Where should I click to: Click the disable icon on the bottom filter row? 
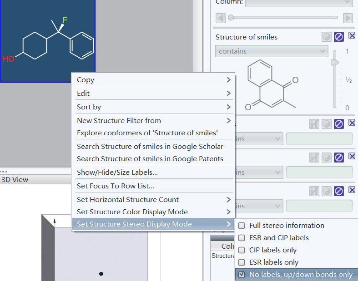[339, 191]
